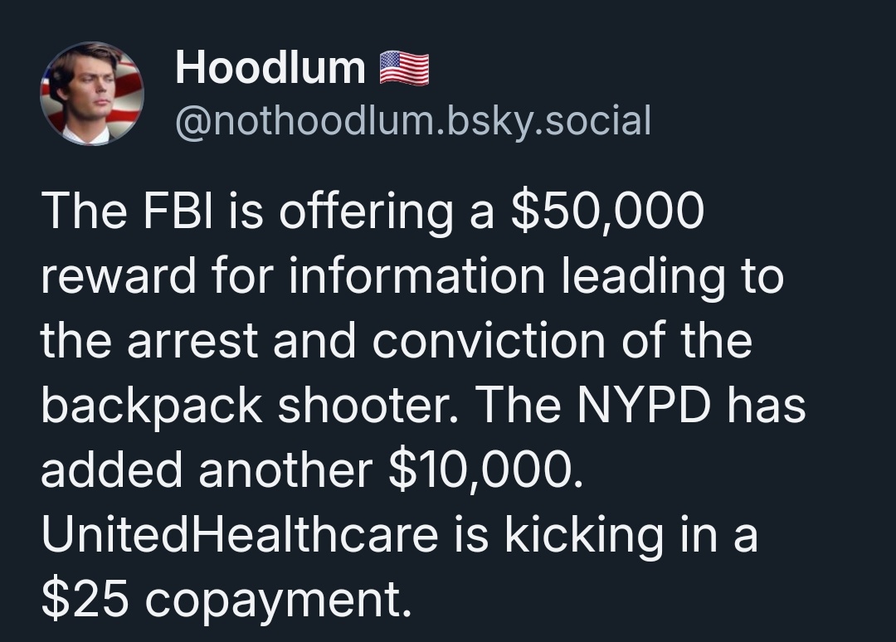Click the word "offering" in first line

coord(366,212)
